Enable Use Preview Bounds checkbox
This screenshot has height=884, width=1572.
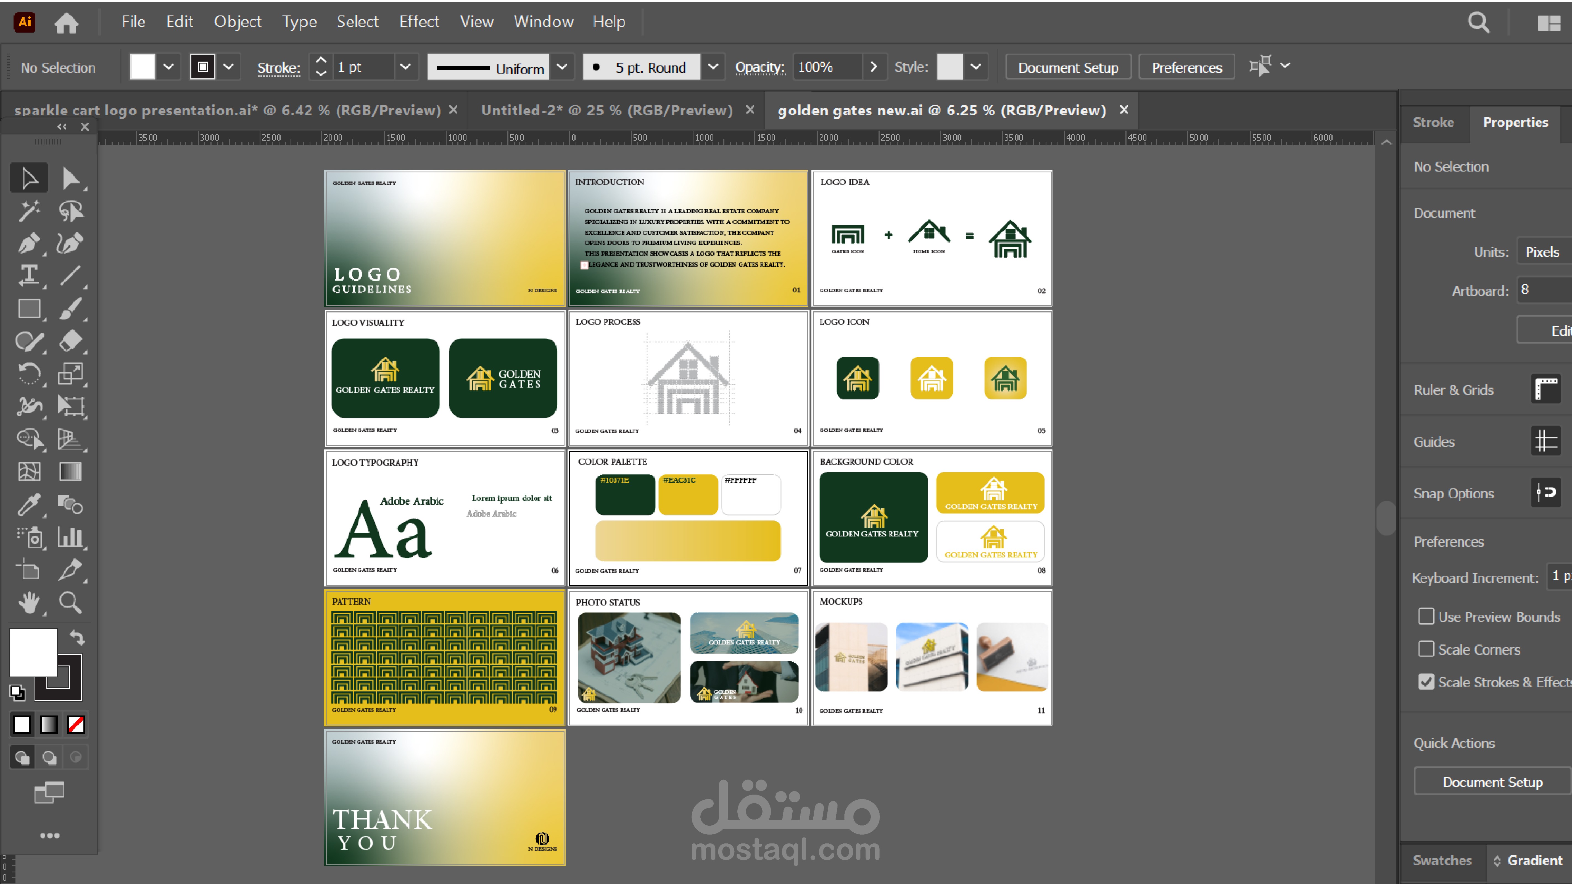pos(1426,617)
